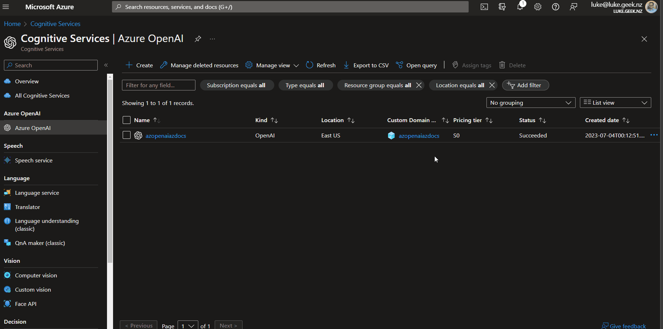
Task: Select all rows checkbox in header
Action: (127, 120)
